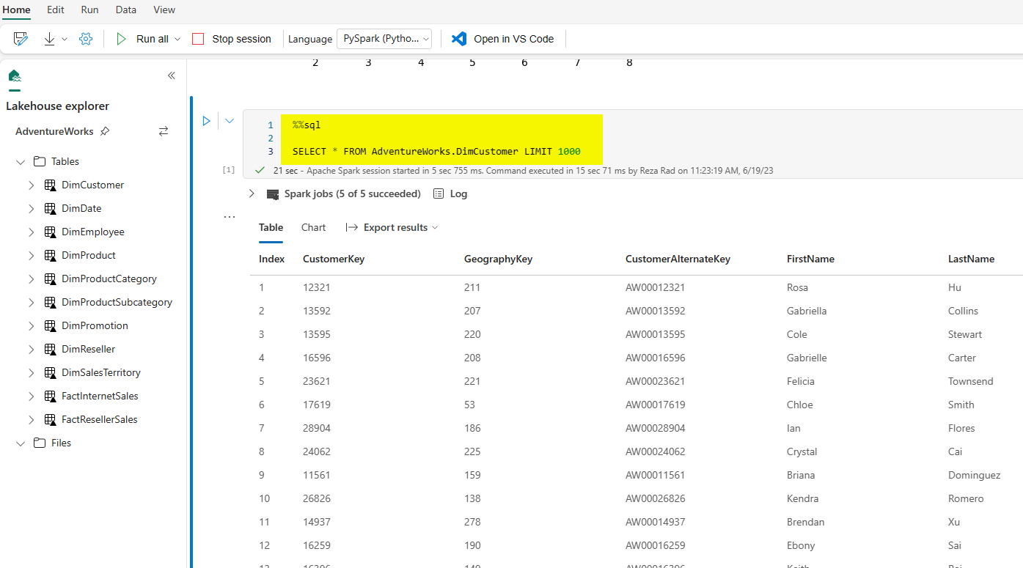Screen dimensions: 1023x568
Task: Run the SQL cell with play icon
Action: click(207, 121)
